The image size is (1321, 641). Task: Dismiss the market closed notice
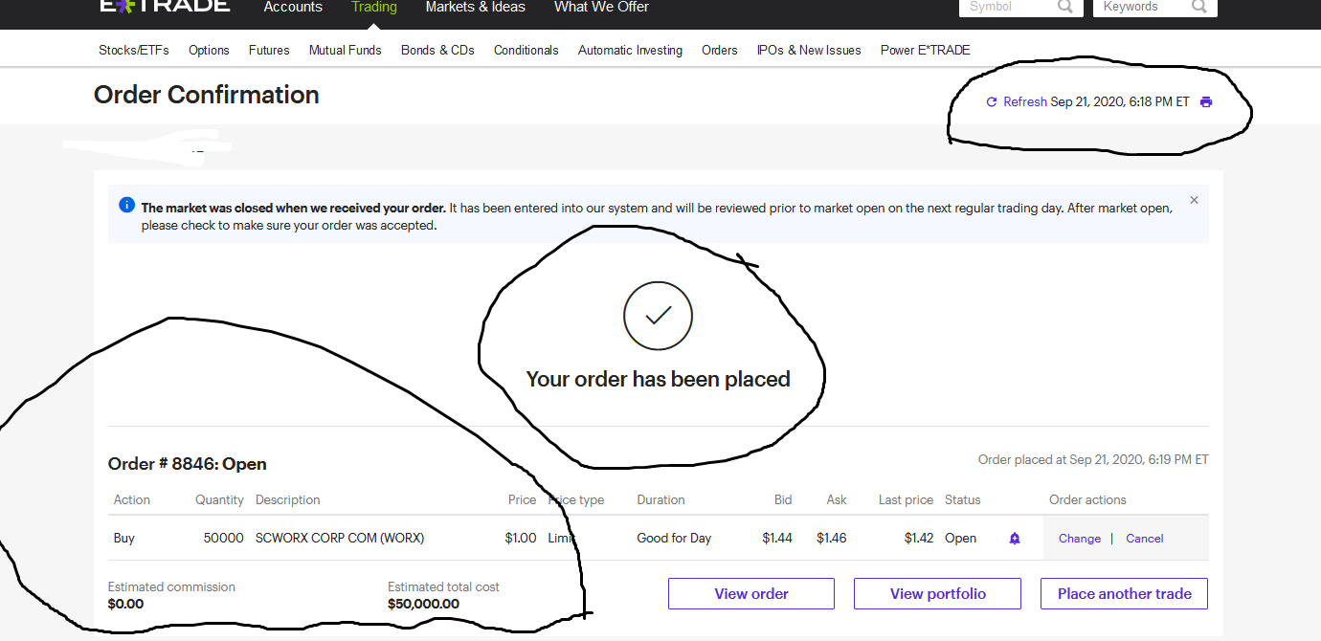tap(1194, 200)
